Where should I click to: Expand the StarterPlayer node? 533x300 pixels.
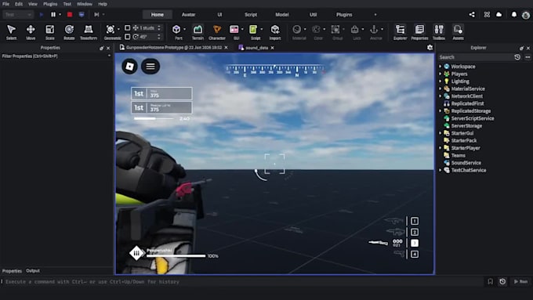tap(441, 148)
